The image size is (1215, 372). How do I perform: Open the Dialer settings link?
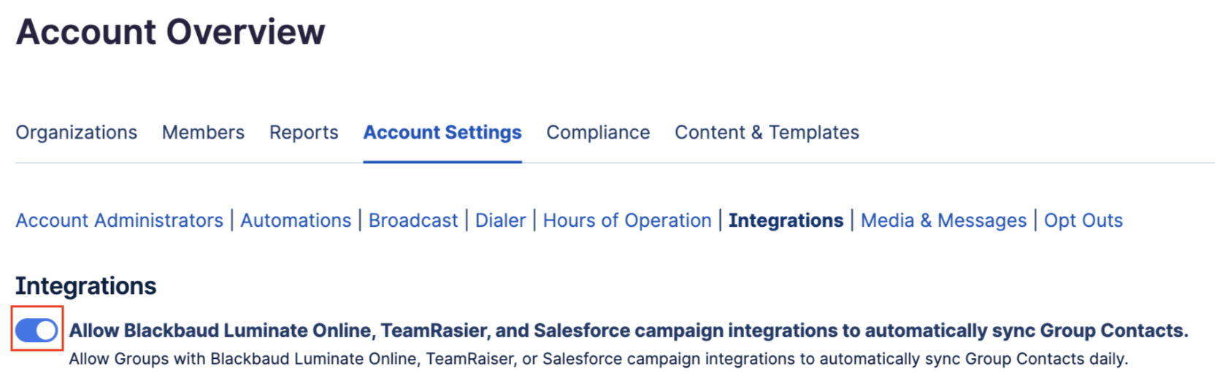coord(500,220)
